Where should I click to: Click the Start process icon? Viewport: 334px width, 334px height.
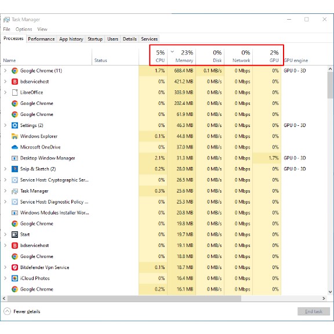tap(14, 234)
